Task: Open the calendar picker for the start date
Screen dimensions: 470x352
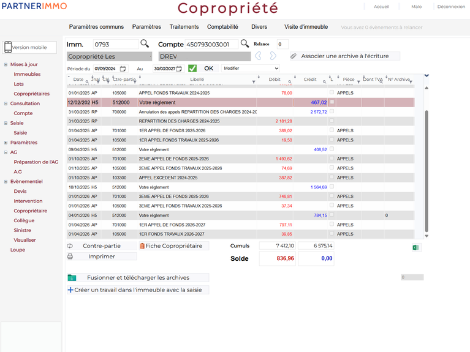Action: [123, 69]
